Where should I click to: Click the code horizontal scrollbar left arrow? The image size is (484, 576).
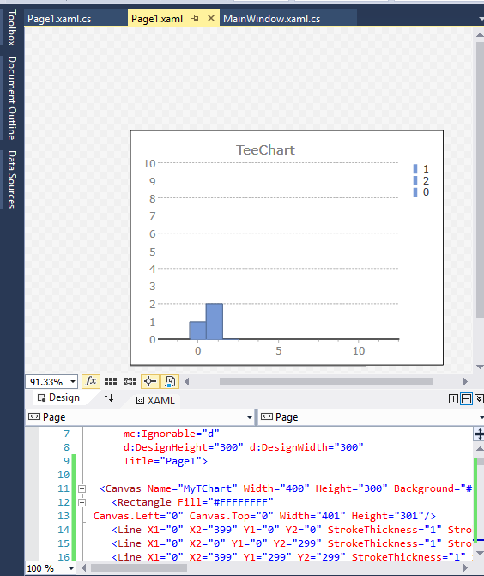(x=84, y=568)
